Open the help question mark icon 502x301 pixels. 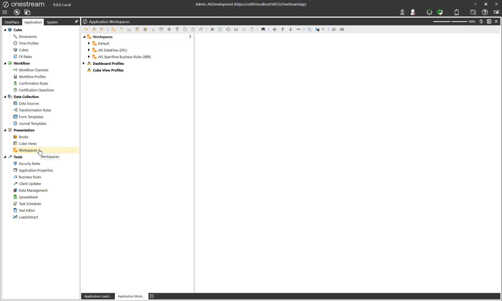click(x=485, y=12)
